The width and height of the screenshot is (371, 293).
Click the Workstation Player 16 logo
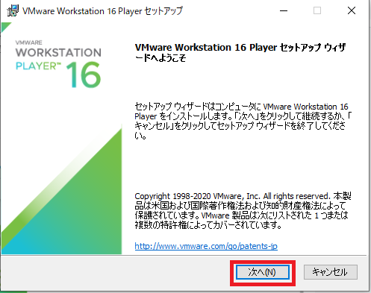coord(58,64)
